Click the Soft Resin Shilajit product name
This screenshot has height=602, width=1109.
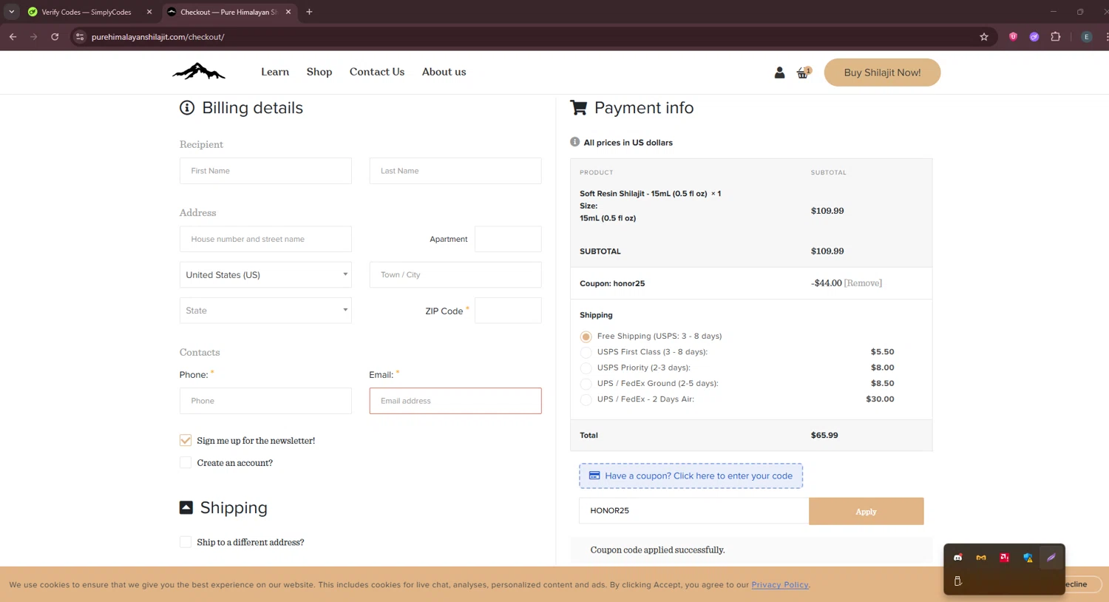click(x=643, y=194)
